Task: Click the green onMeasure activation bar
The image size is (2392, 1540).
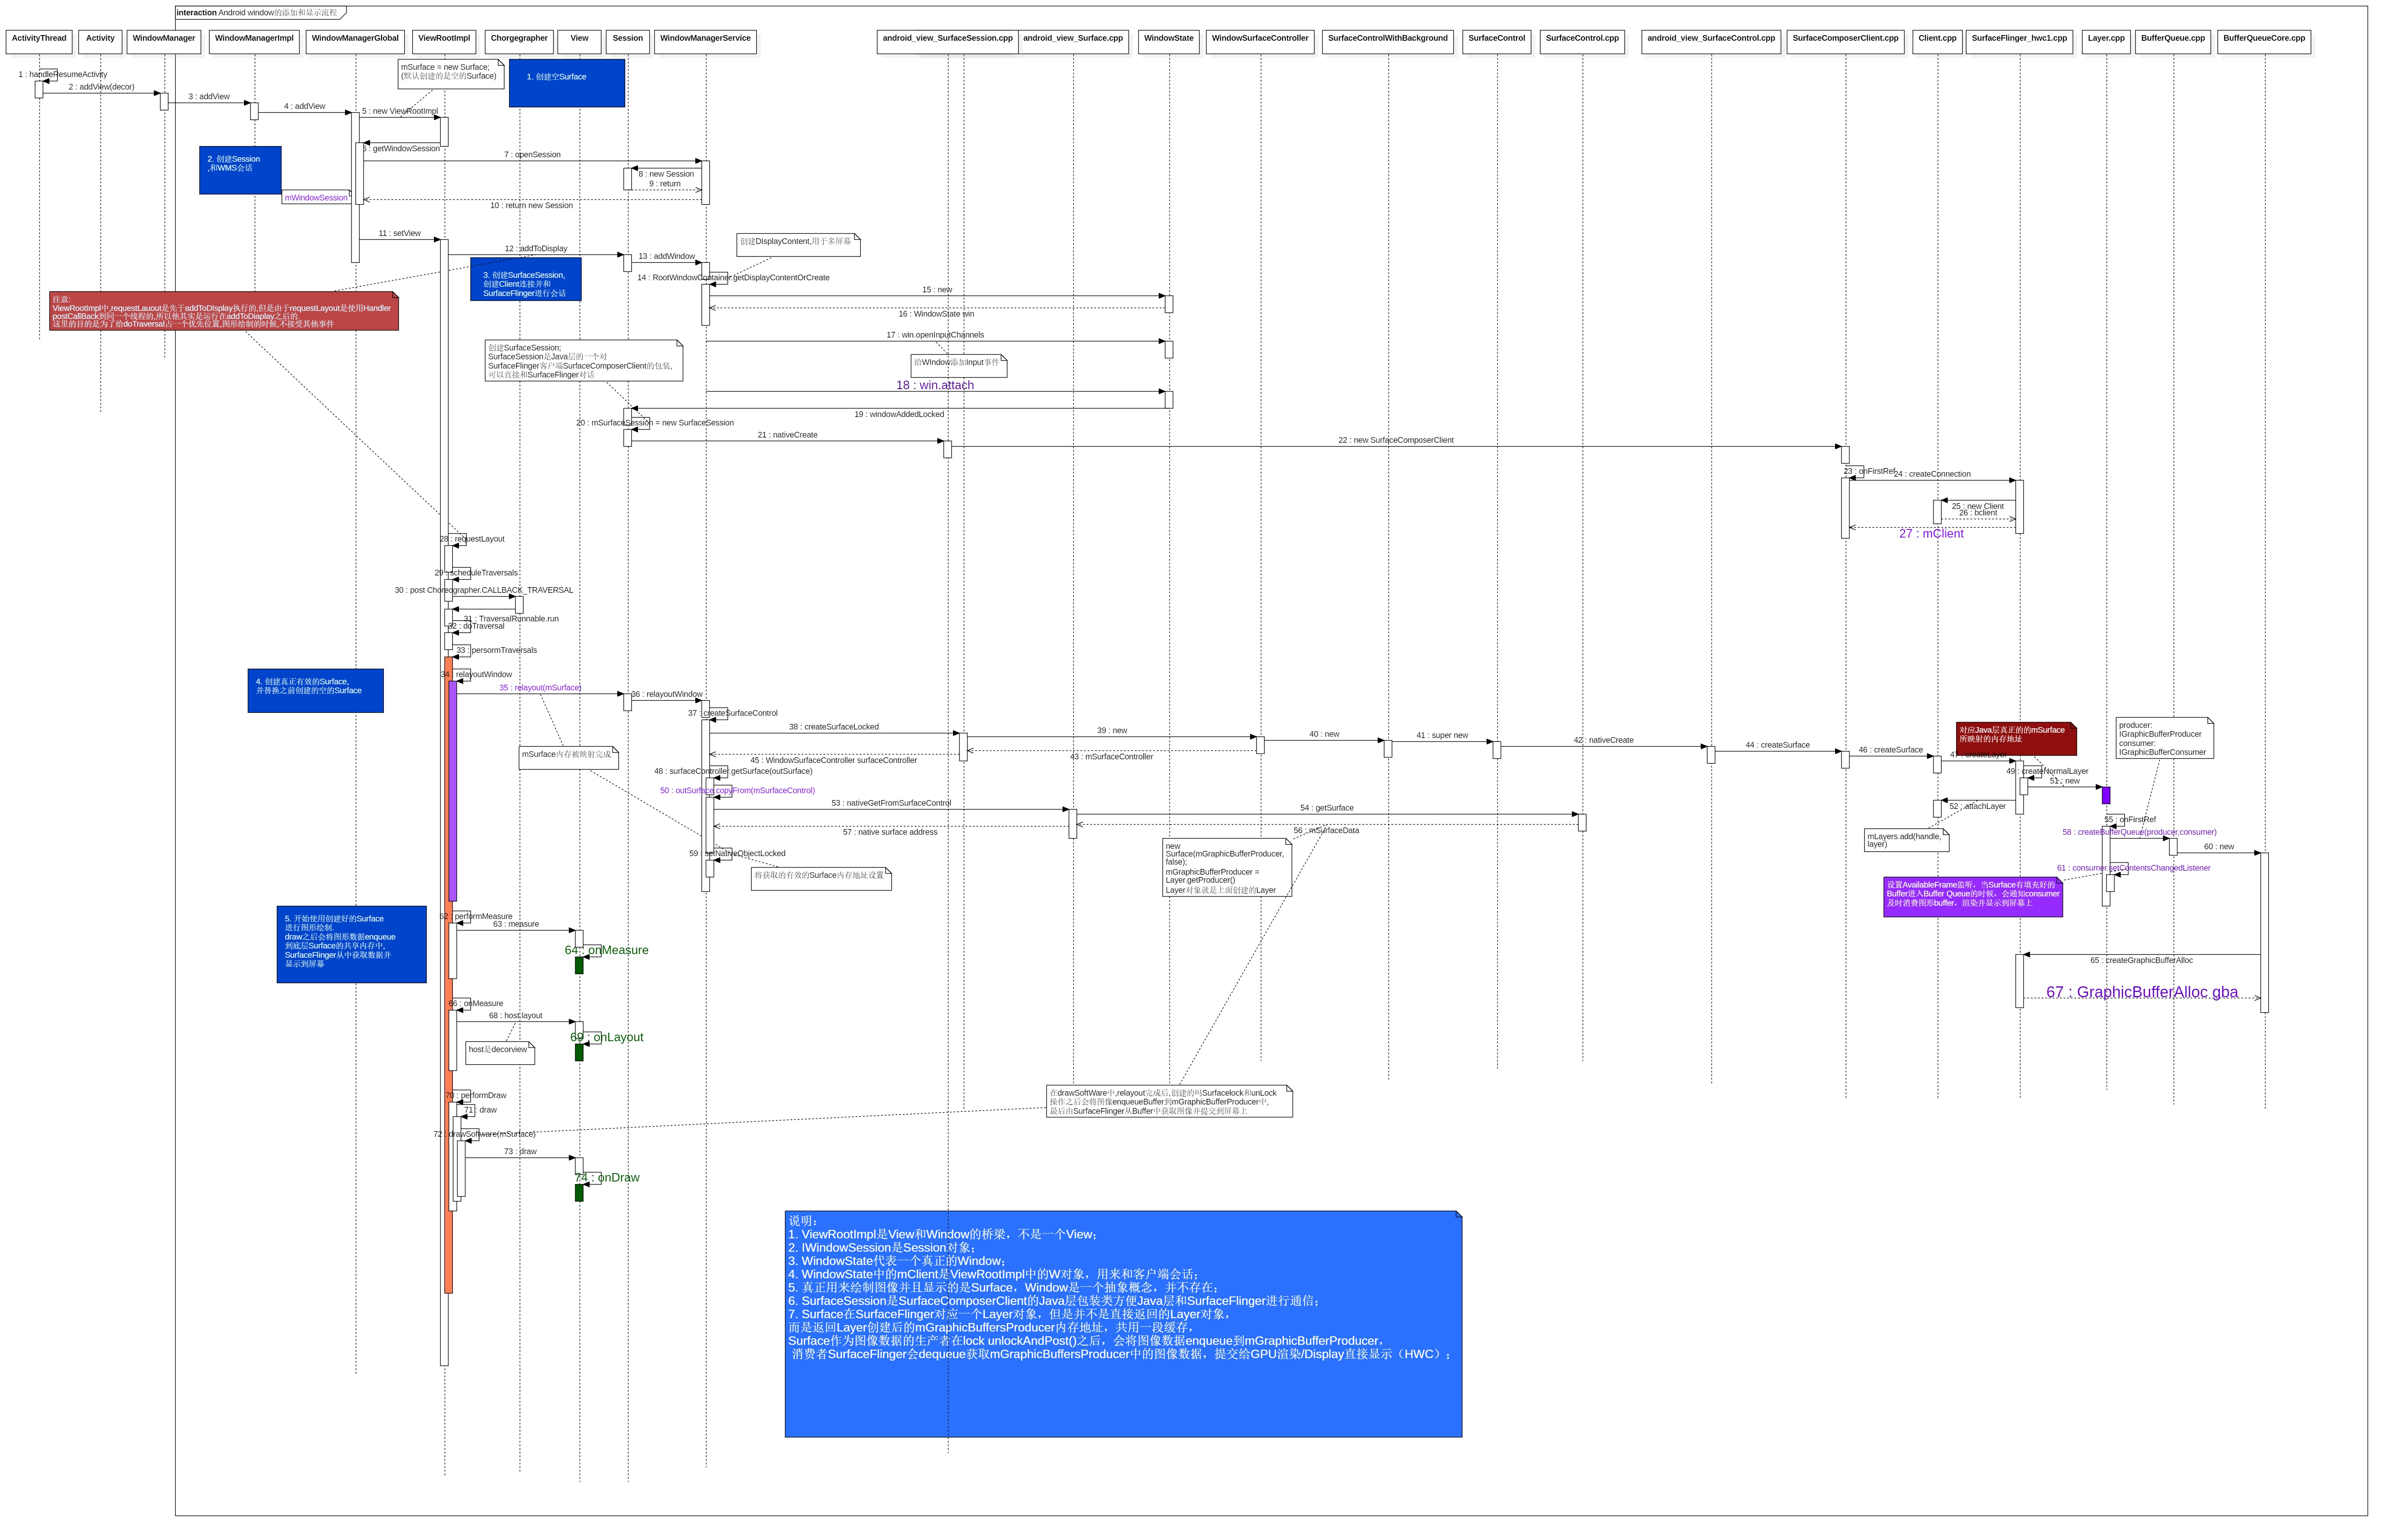Action: point(579,966)
